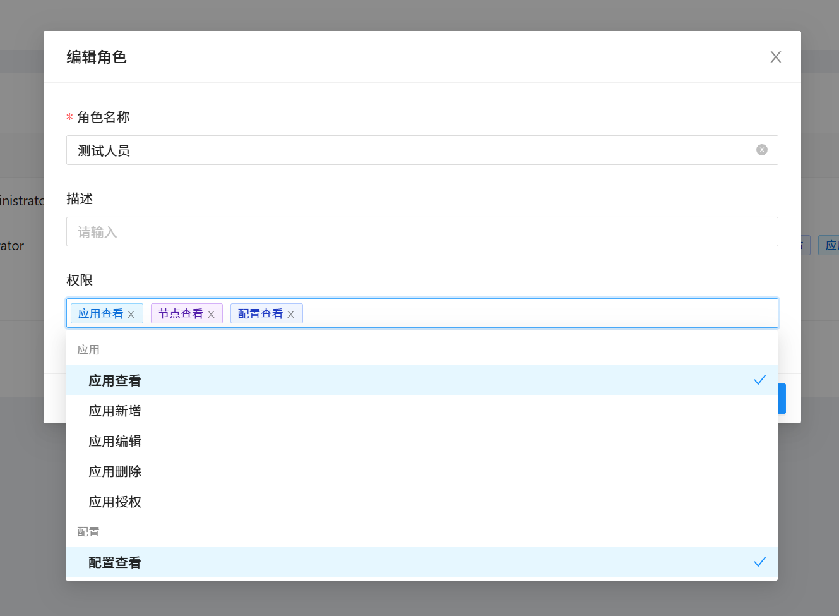Remove the 应用查看 tag via its x icon
Screen dimensions: 839x616
coord(131,314)
